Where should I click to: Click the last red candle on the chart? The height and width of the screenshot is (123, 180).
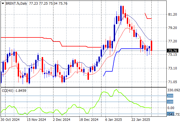click(151, 45)
